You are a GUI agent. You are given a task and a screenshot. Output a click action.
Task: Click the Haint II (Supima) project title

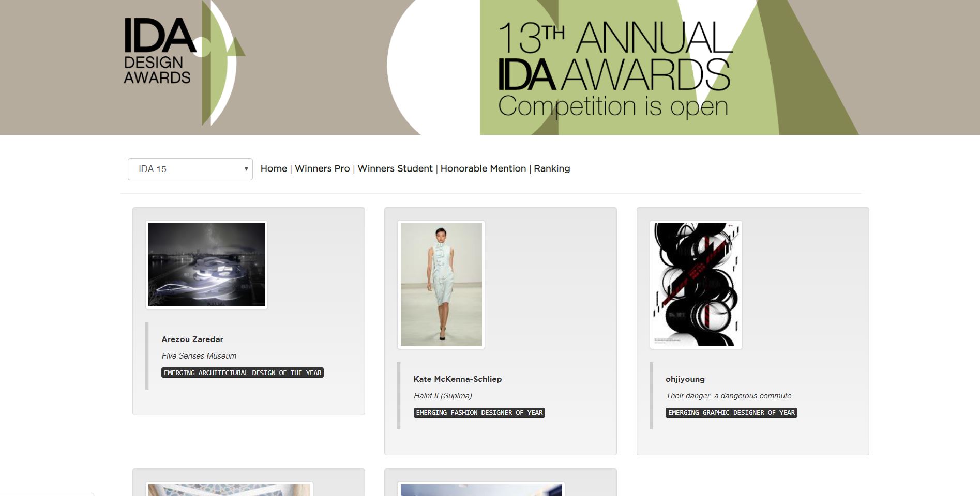tap(443, 396)
